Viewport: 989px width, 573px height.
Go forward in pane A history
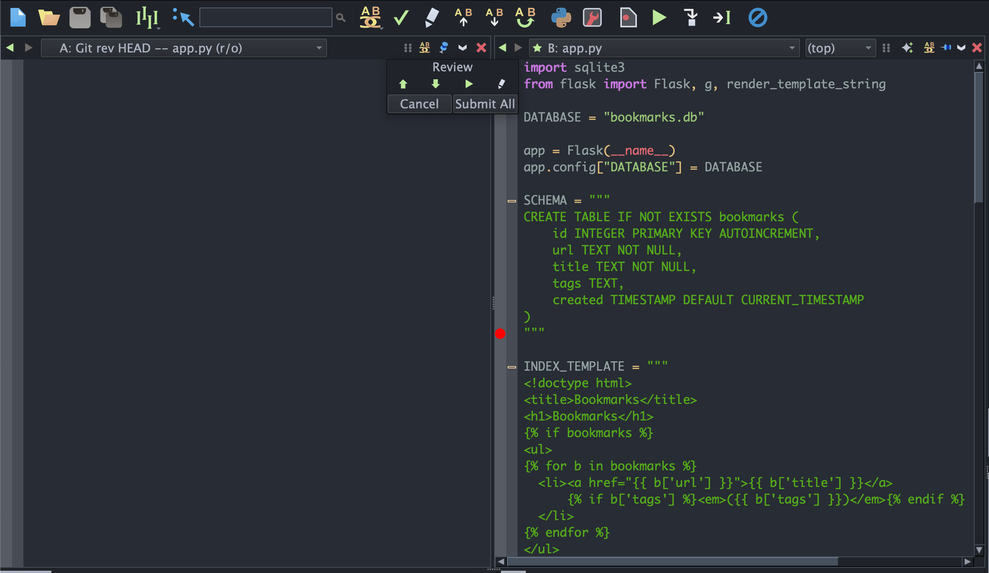click(x=28, y=48)
